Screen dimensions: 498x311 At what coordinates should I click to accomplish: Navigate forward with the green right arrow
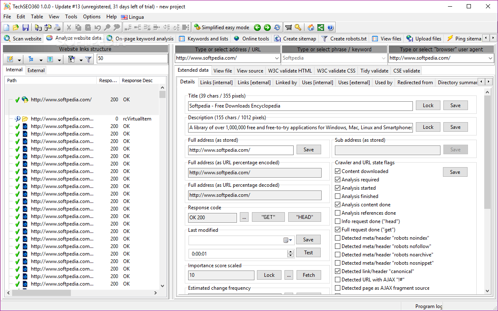coord(267,28)
